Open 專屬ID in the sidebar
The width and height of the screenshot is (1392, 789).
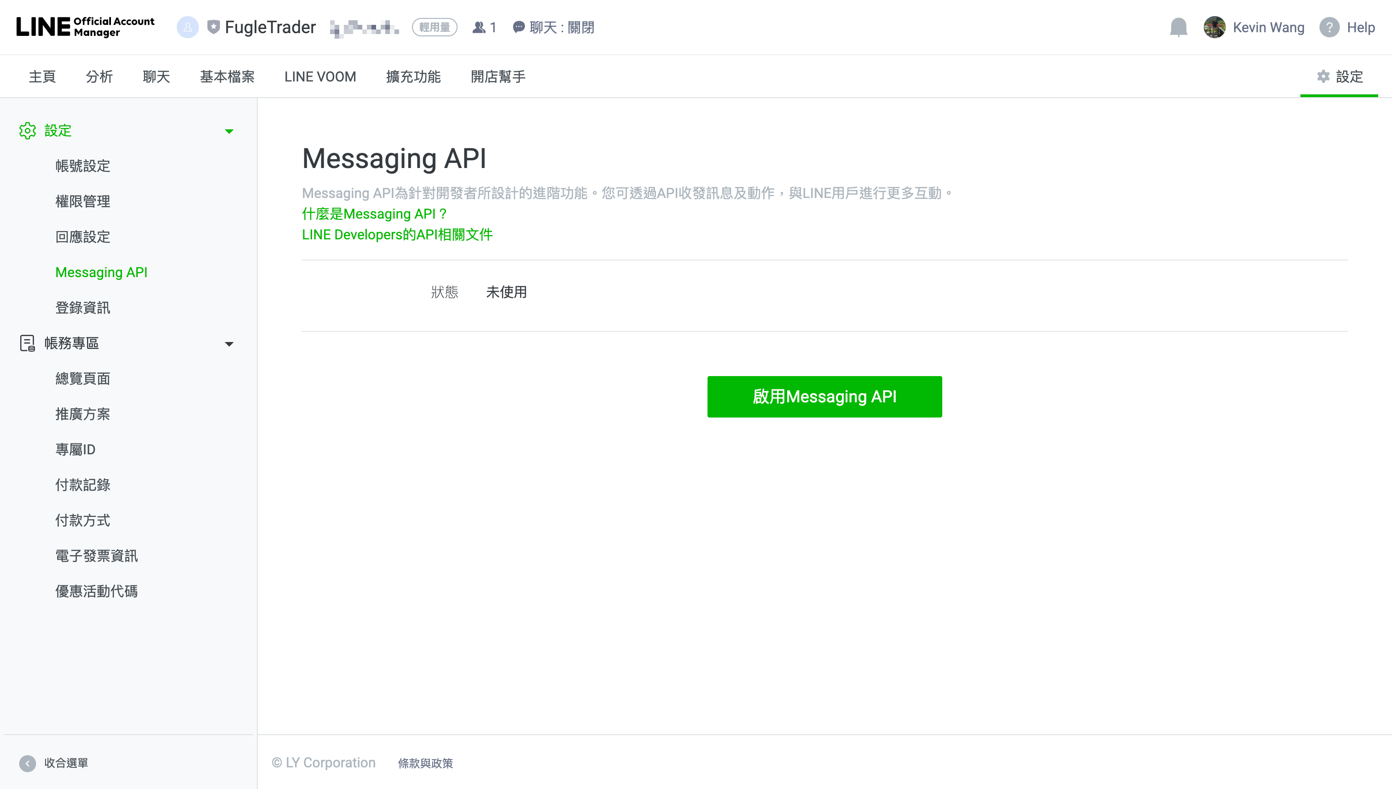click(75, 449)
